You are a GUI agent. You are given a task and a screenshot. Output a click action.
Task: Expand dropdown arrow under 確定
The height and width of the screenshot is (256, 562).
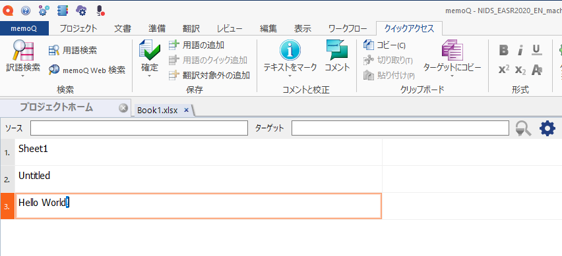(150, 76)
